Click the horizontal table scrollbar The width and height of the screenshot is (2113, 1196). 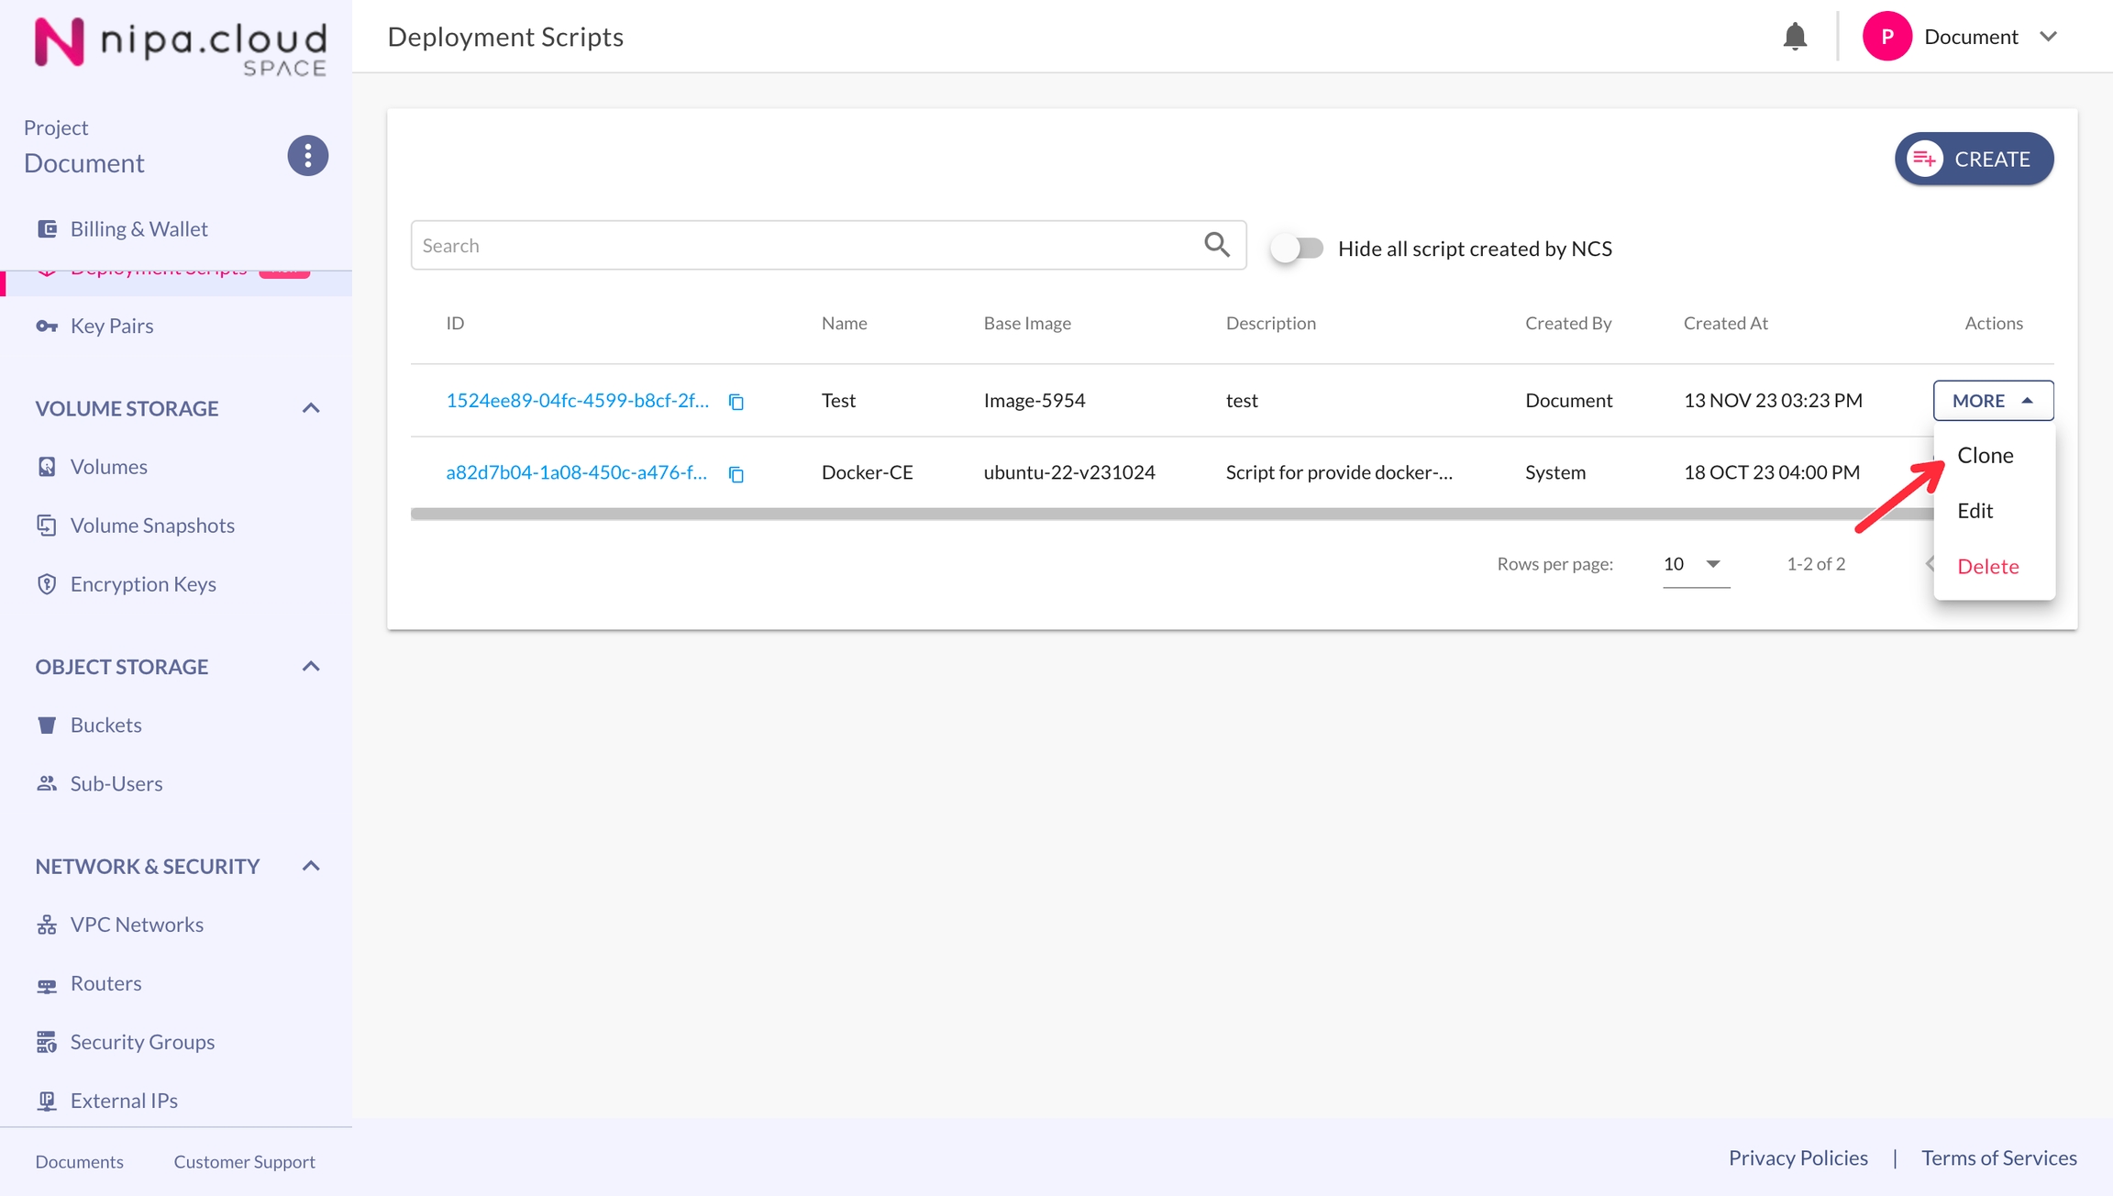point(1101,515)
